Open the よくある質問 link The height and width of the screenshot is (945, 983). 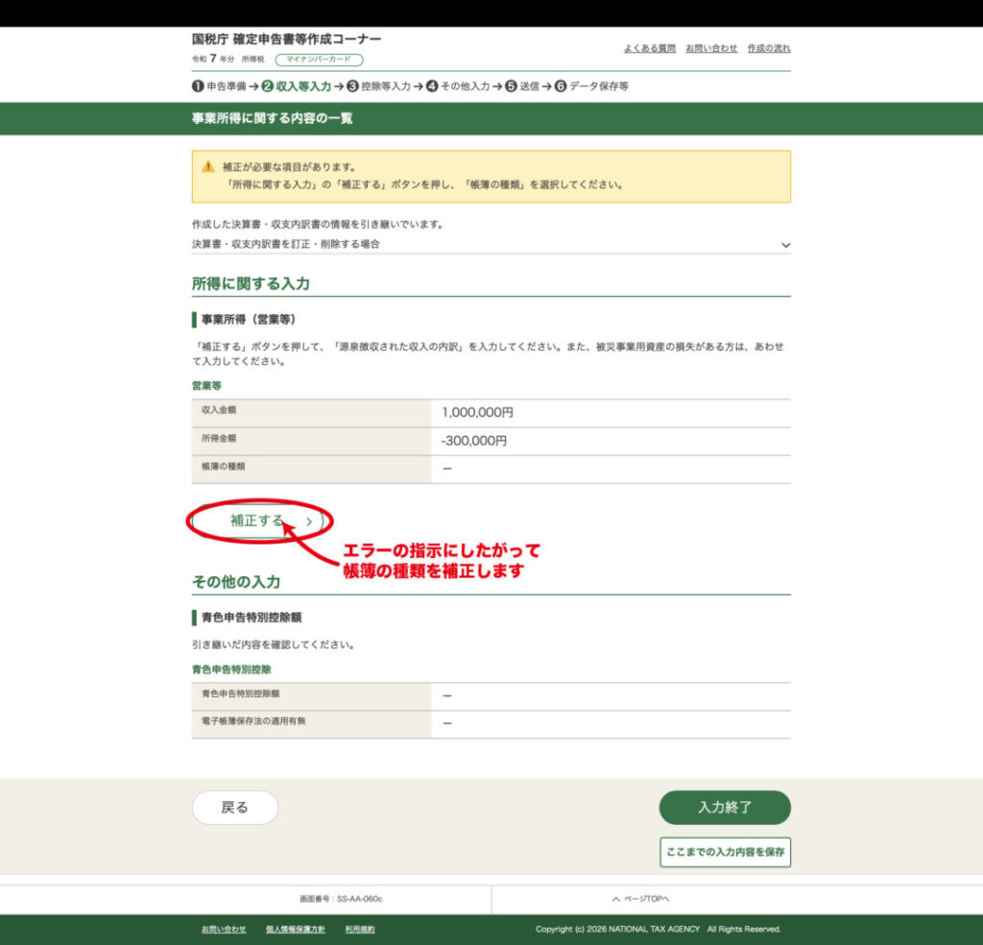click(x=649, y=48)
